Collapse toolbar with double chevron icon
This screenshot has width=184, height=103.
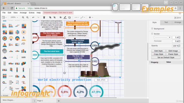180,18
